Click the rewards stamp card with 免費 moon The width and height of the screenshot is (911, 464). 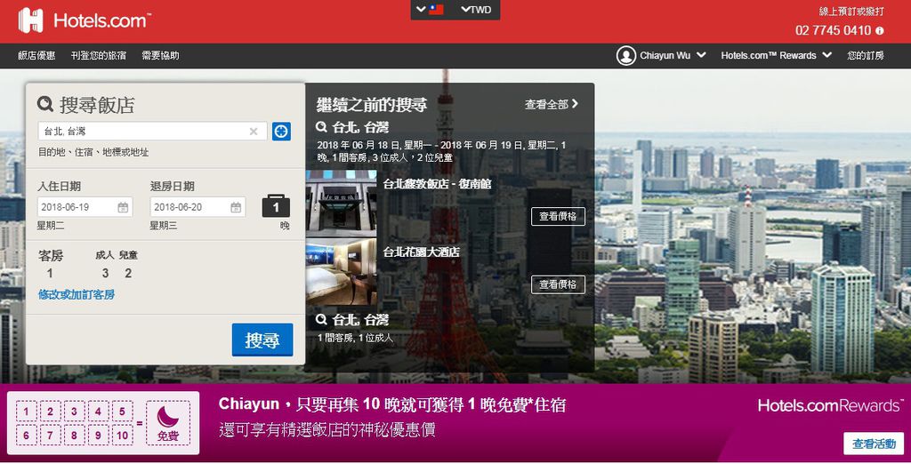(x=103, y=423)
